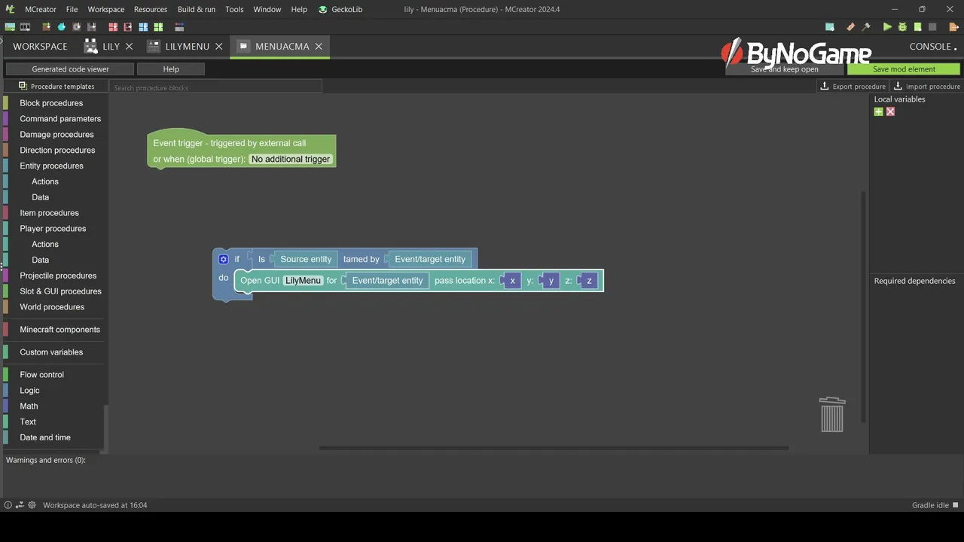Open the Workspace menu in menu bar
Screen dimensions: 964x542
(x=106, y=9)
